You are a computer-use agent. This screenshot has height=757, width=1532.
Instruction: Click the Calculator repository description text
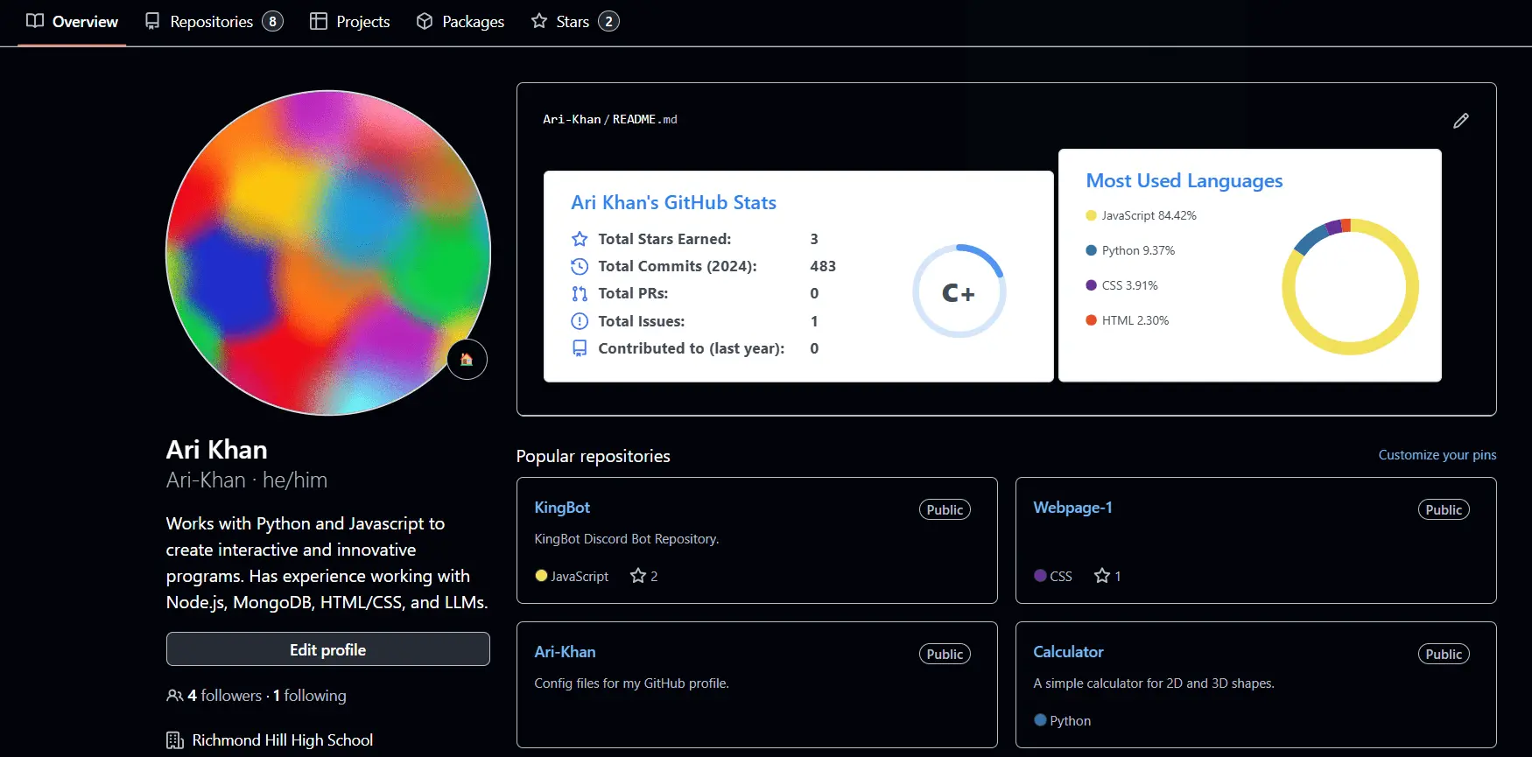(x=1154, y=683)
